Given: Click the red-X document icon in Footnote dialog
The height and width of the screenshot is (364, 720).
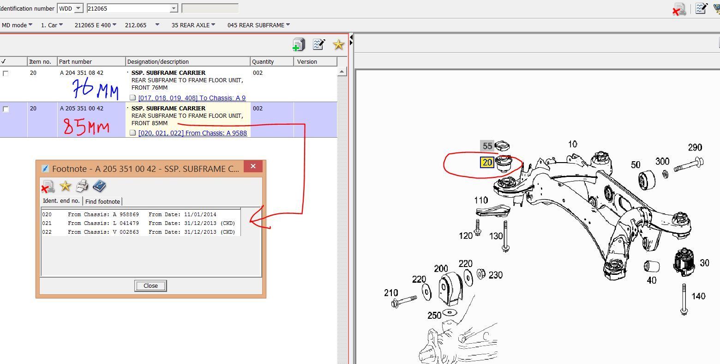Looking at the screenshot, I should [x=48, y=187].
